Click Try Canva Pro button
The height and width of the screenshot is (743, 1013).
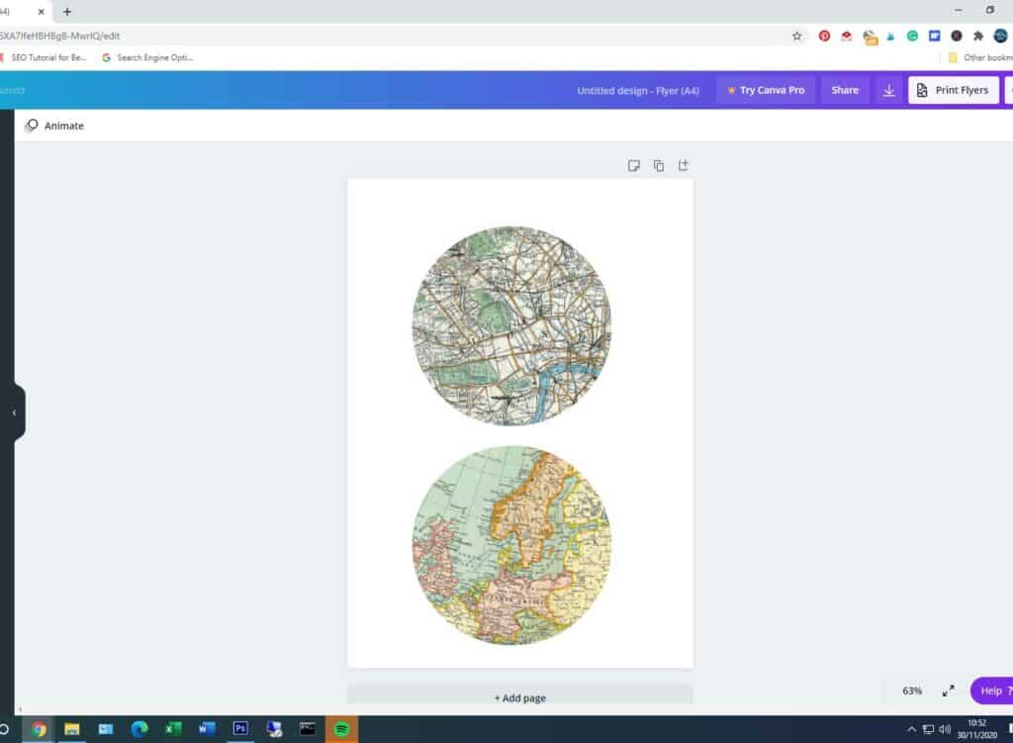coord(766,90)
